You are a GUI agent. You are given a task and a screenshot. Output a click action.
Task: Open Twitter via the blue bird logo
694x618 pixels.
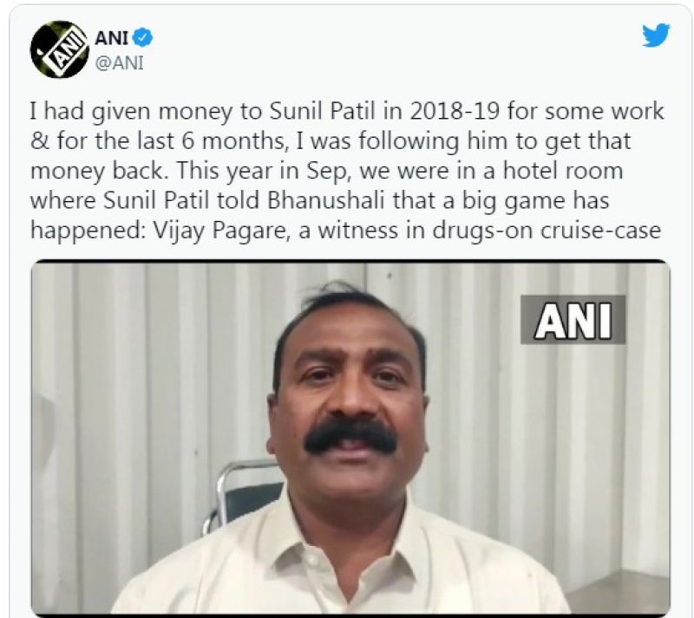(656, 36)
